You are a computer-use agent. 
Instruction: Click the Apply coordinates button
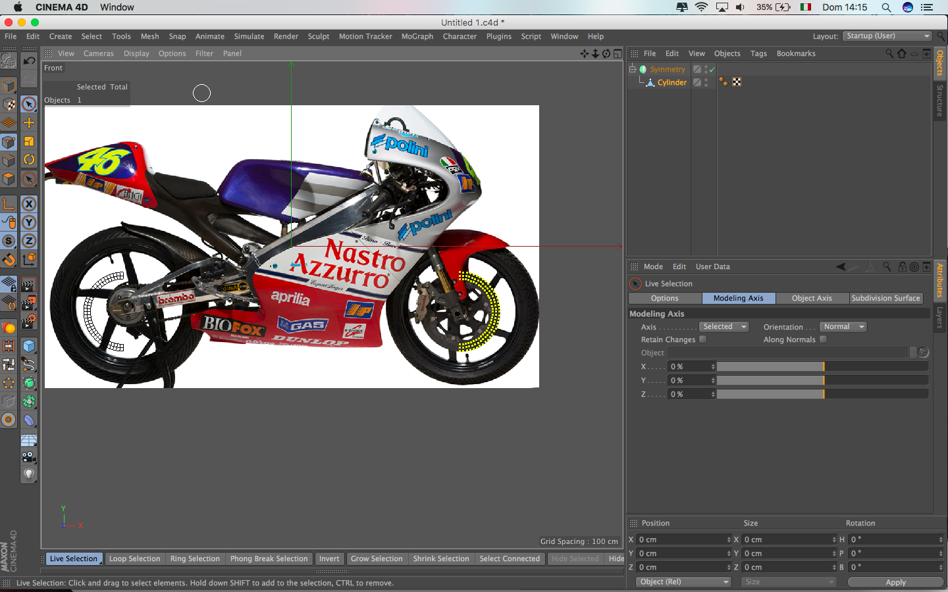pyautogui.click(x=895, y=582)
